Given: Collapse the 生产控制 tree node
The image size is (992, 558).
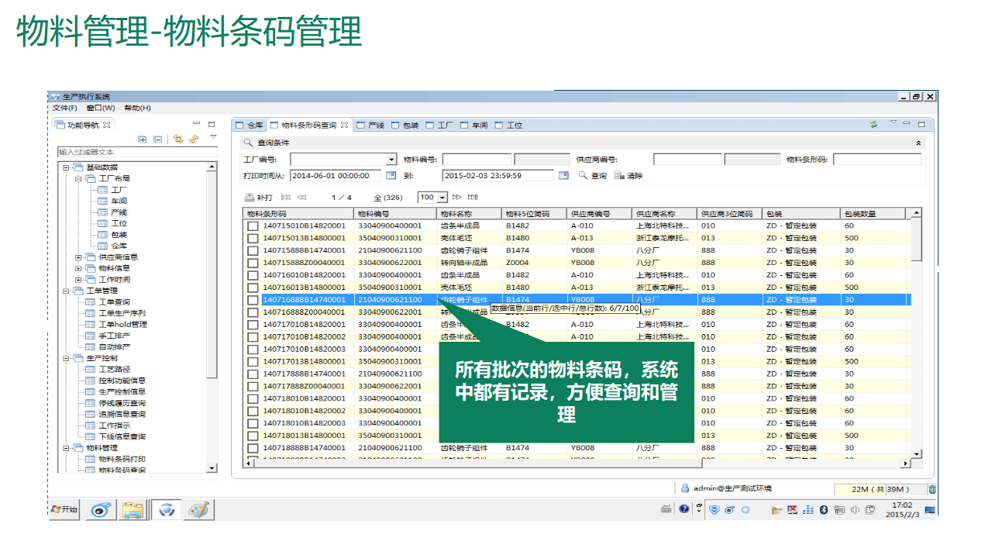Looking at the screenshot, I should tap(66, 359).
